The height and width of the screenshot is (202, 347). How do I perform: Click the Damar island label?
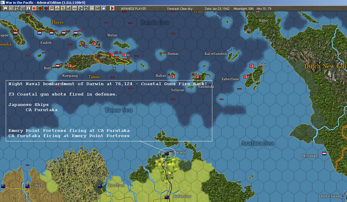(173, 54)
